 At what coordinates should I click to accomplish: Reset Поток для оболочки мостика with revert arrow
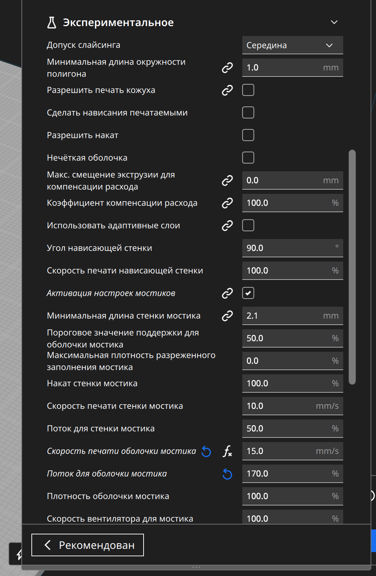tap(227, 474)
